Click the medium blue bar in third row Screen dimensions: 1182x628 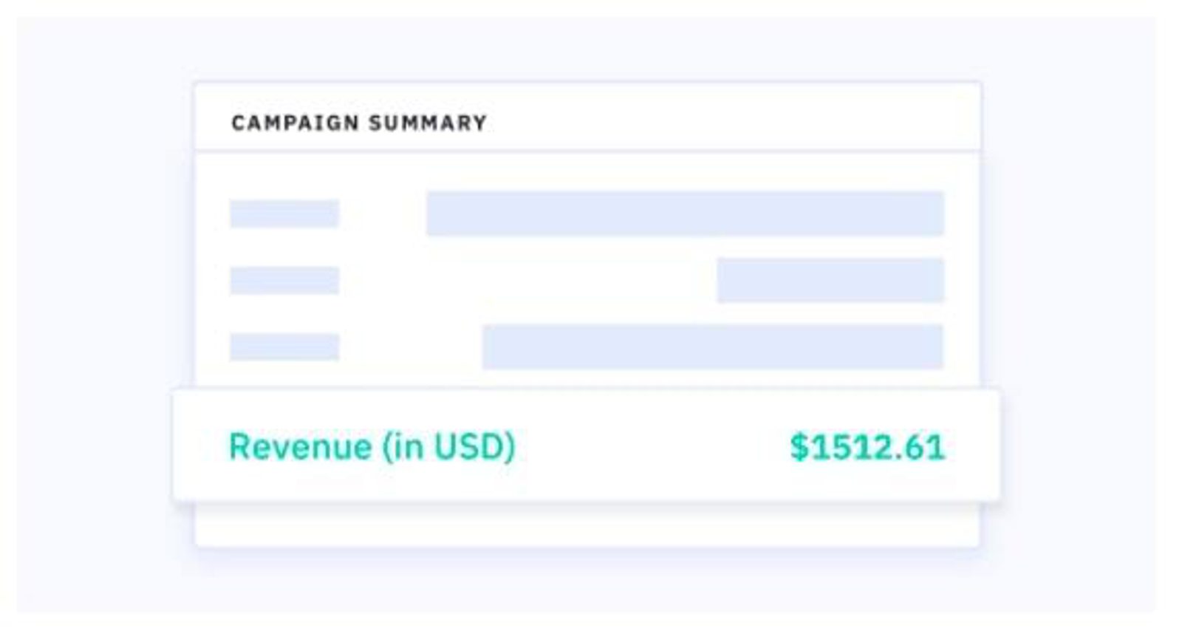[x=713, y=347]
